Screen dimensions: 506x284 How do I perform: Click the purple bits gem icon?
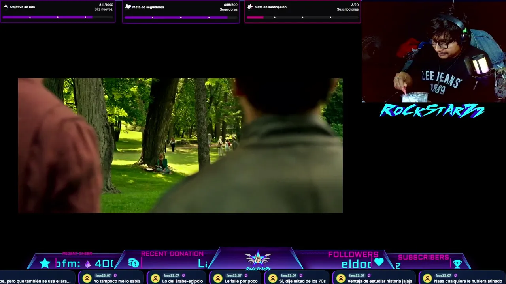click(88, 264)
